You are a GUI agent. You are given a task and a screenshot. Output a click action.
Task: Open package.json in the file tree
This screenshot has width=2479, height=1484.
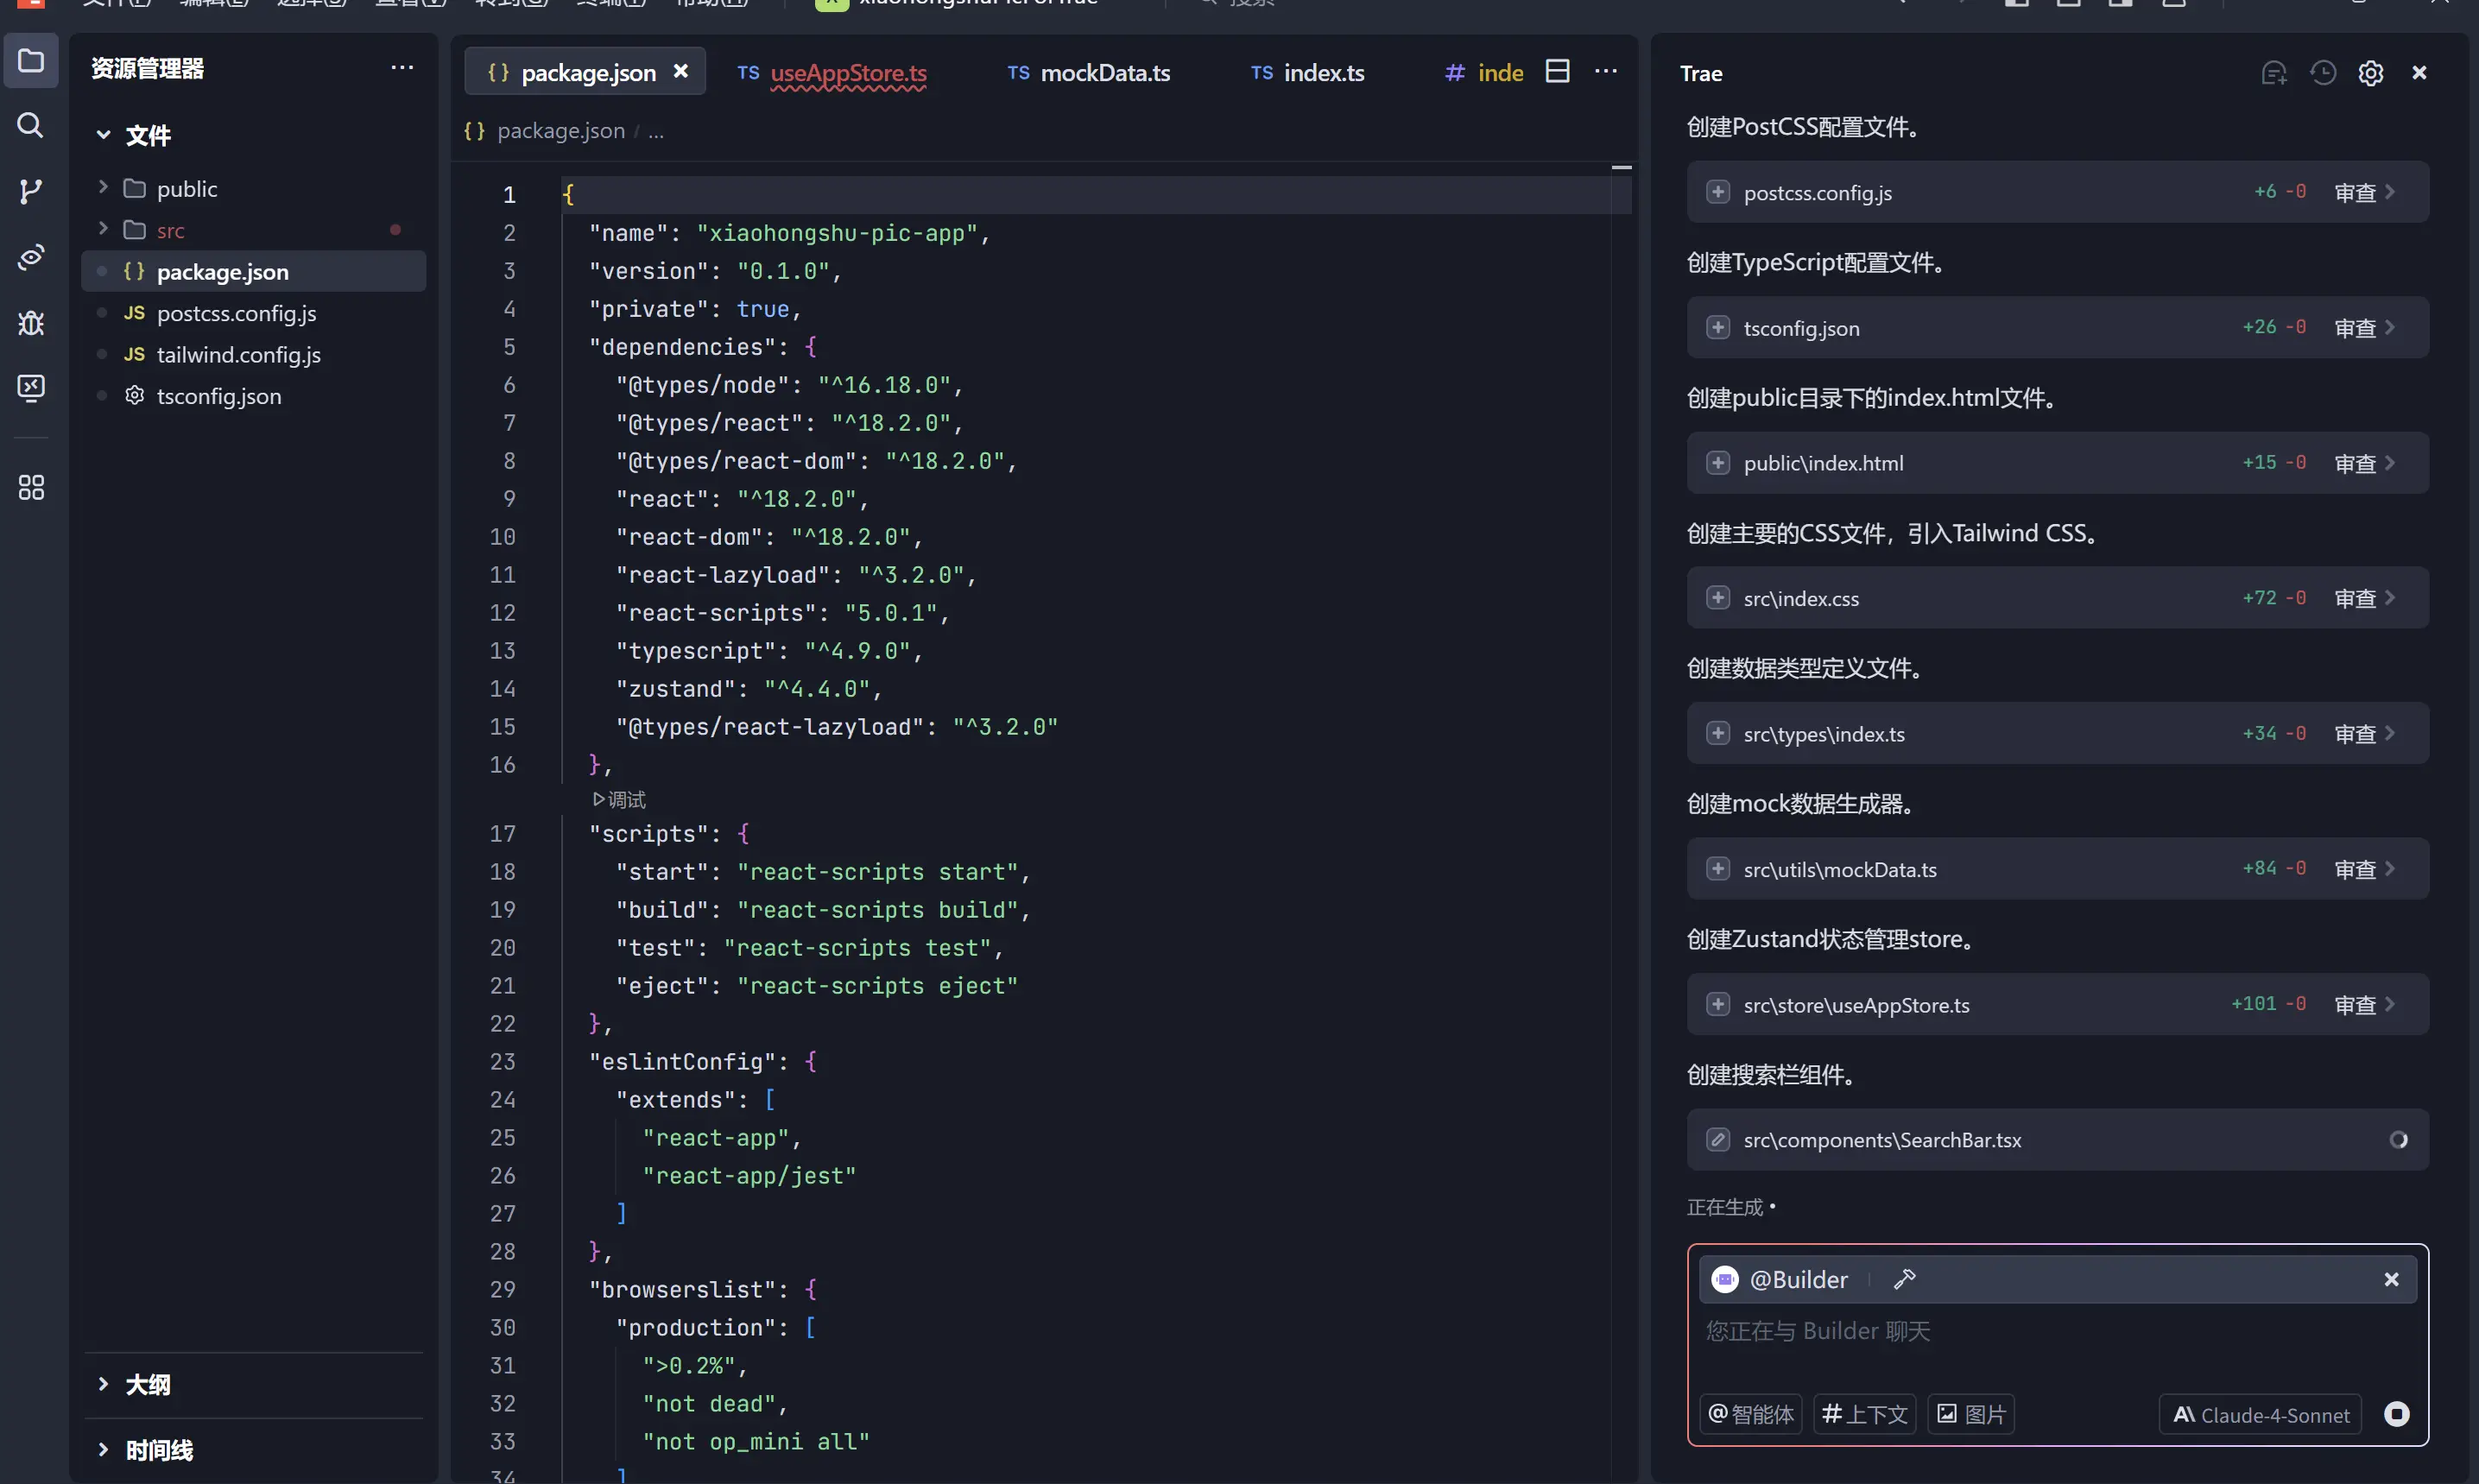tap(254, 271)
